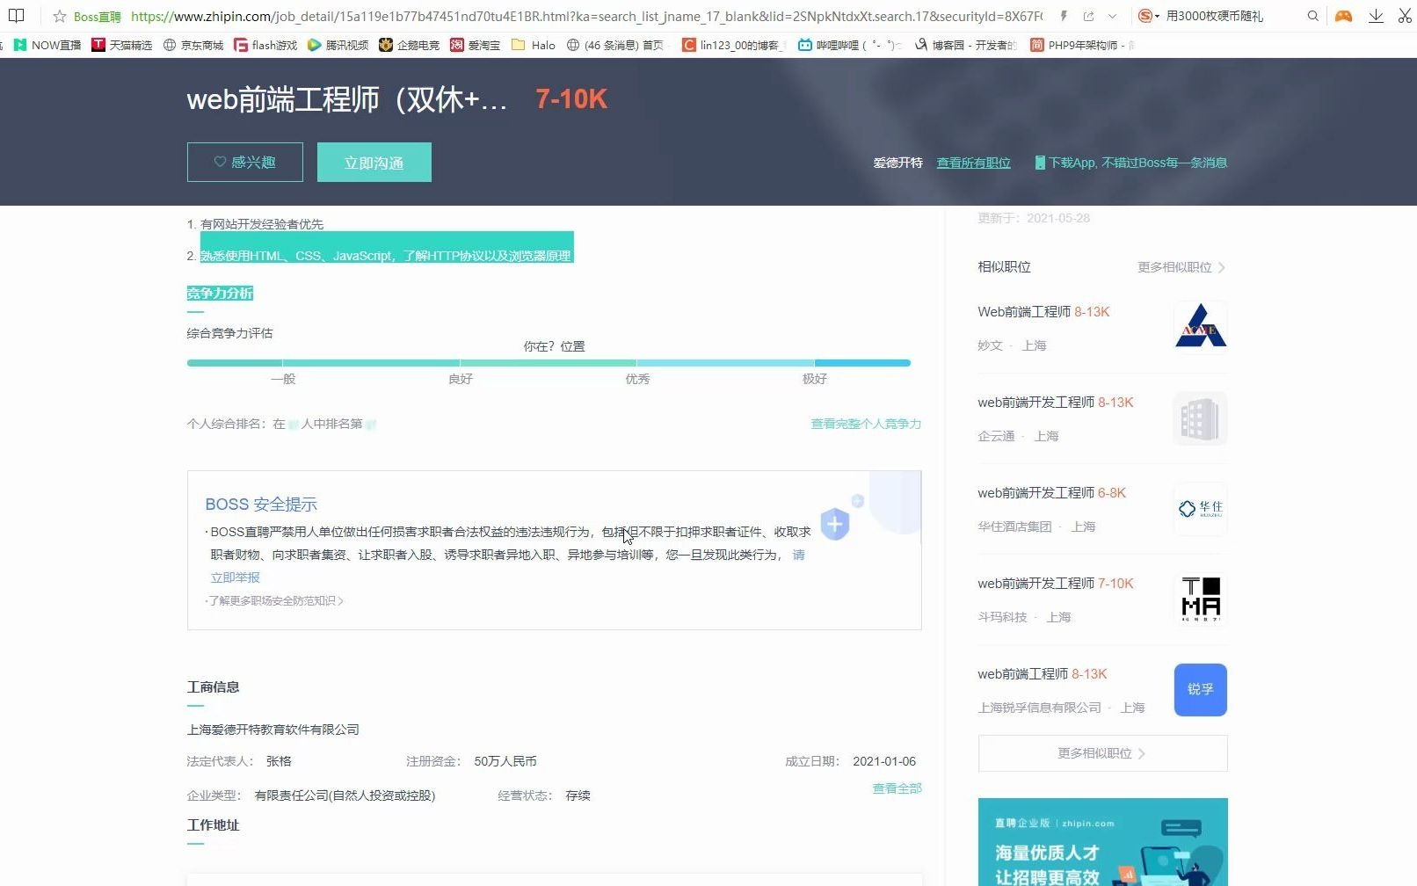Click the 下载App link with phone icon
The width and height of the screenshot is (1417, 886).
click(1130, 163)
